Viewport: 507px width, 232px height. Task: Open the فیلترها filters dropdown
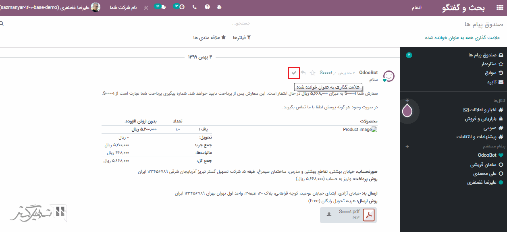click(x=242, y=37)
